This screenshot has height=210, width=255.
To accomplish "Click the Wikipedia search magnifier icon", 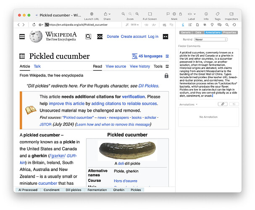I will click(88, 37).
